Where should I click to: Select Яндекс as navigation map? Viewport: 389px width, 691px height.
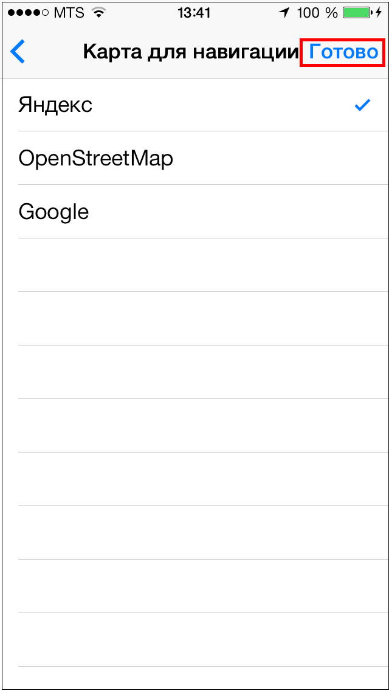pos(55,105)
